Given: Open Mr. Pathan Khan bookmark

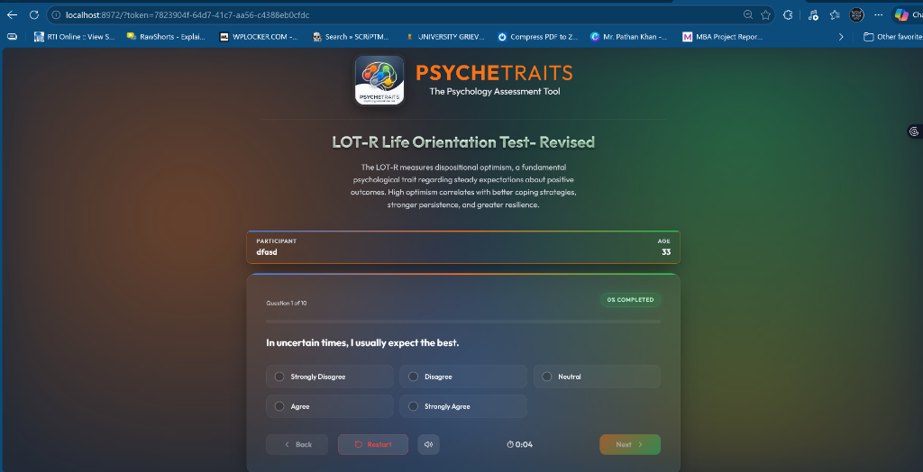Looking at the screenshot, I should tap(629, 37).
